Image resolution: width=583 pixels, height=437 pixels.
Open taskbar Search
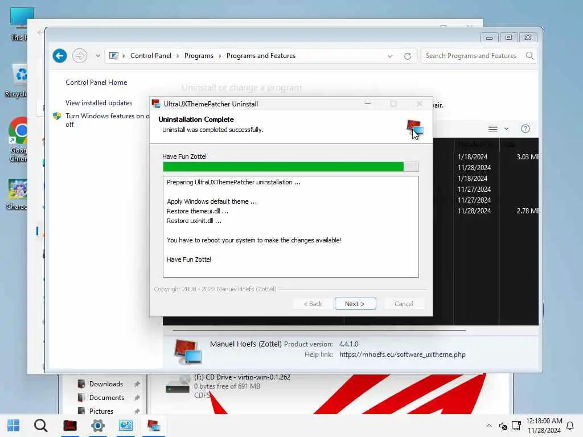pos(40,426)
